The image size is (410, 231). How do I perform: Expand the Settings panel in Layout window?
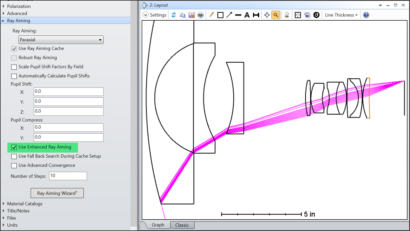point(155,15)
